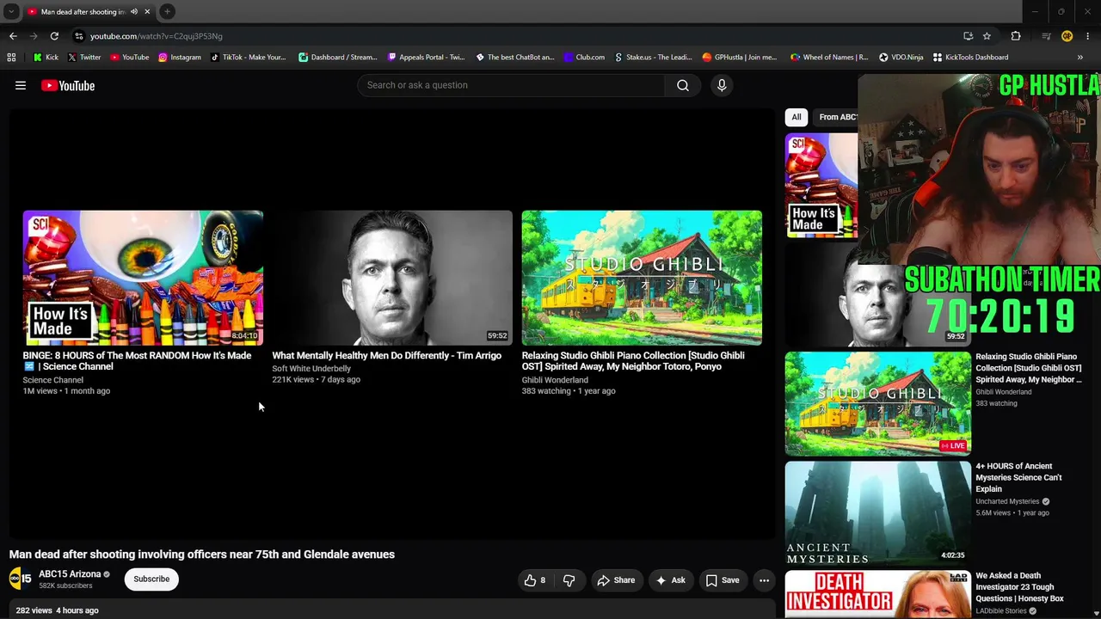The width and height of the screenshot is (1101, 619).
Task: Select the 'From ABC' filter chip
Action: click(836, 117)
